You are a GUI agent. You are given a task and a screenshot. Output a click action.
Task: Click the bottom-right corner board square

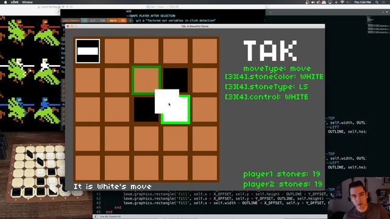pyautogui.click(x=205, y=168)
